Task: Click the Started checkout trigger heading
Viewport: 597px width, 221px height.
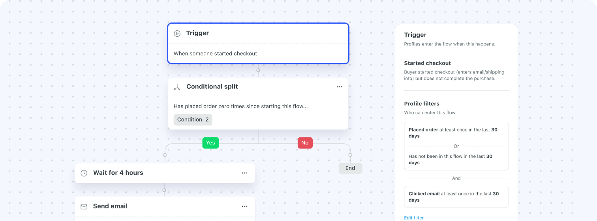Action: tap(427, 63)
